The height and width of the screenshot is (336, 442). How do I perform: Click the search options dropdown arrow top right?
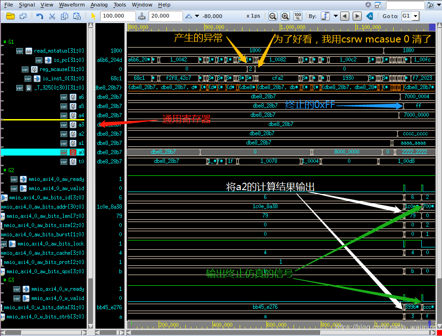pyautogui.click(x=438, y=5)
